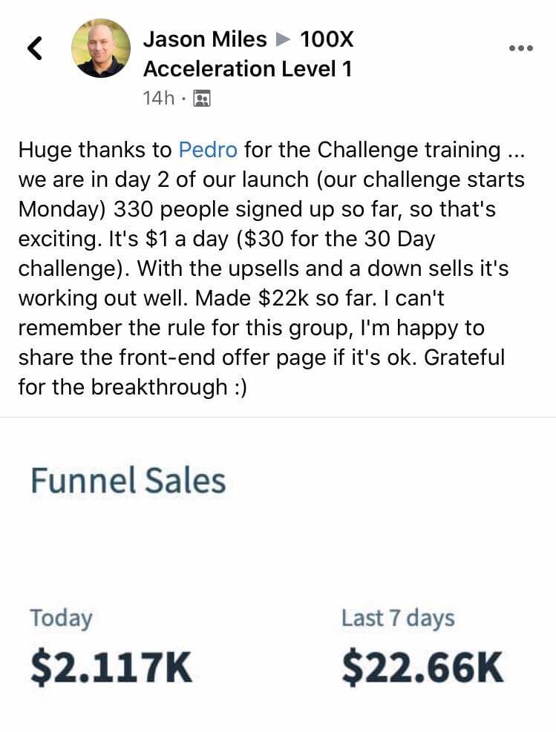Select the Last 7 days label

point(398,618)
